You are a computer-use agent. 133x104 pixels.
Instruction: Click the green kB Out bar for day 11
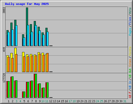(x=48, y=90)
